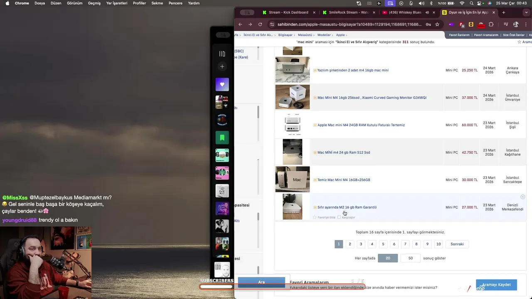Open Bluetooth icon in menu bar

[431, 3]
